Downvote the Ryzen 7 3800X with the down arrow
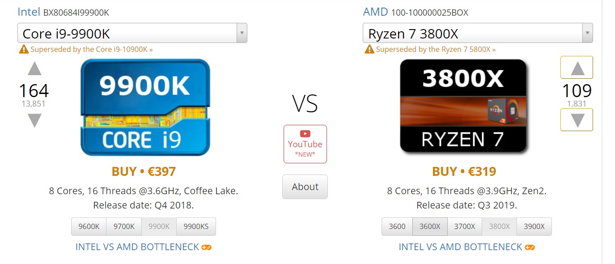Viewport: 615px width, 264px height. 576,119
